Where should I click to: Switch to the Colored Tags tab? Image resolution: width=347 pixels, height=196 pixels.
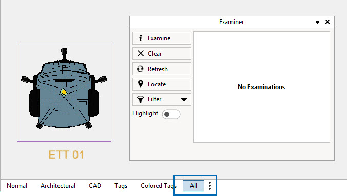159,186
